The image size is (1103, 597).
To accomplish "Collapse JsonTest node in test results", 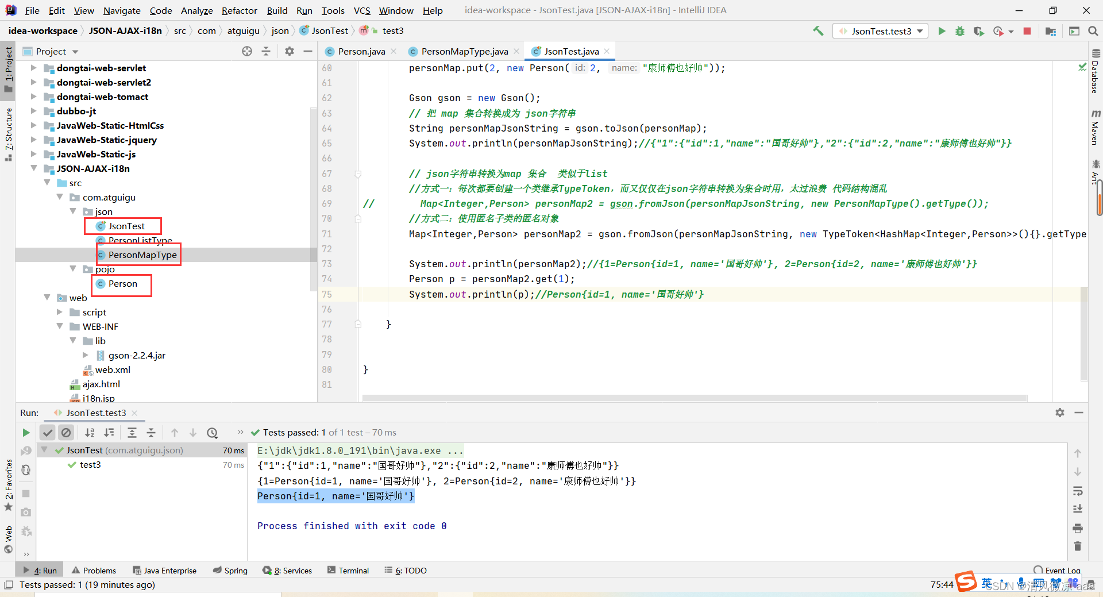I will pos(45,450).
